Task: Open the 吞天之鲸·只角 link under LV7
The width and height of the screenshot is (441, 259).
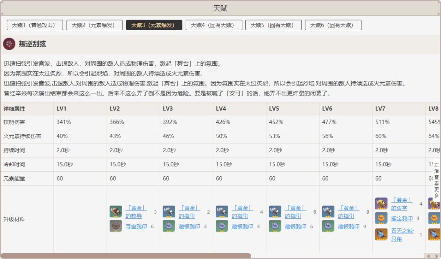Action: coord(403,235)
